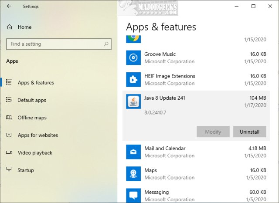
Task: Click the Groove Music app icon
Action: point(133,58)
